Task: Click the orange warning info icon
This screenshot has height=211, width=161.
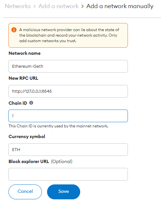Action: 14,30
